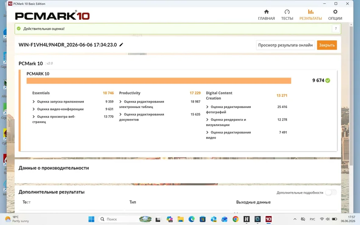Image resolution: width=360 pixels, height=225 pixels.
Task: Click the Productivity score 17 229
Action: tap(195, 93)
